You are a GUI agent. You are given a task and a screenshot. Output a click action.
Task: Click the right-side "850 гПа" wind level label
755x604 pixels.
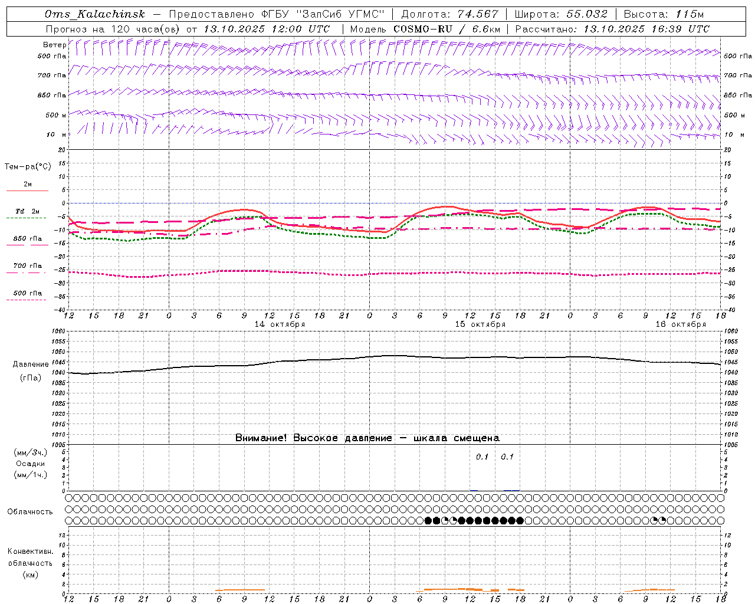[738, 95]
